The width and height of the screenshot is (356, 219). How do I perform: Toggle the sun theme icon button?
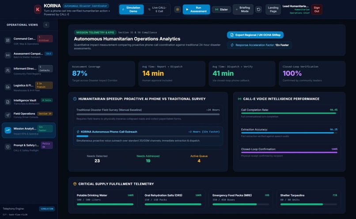pos(178,9)
